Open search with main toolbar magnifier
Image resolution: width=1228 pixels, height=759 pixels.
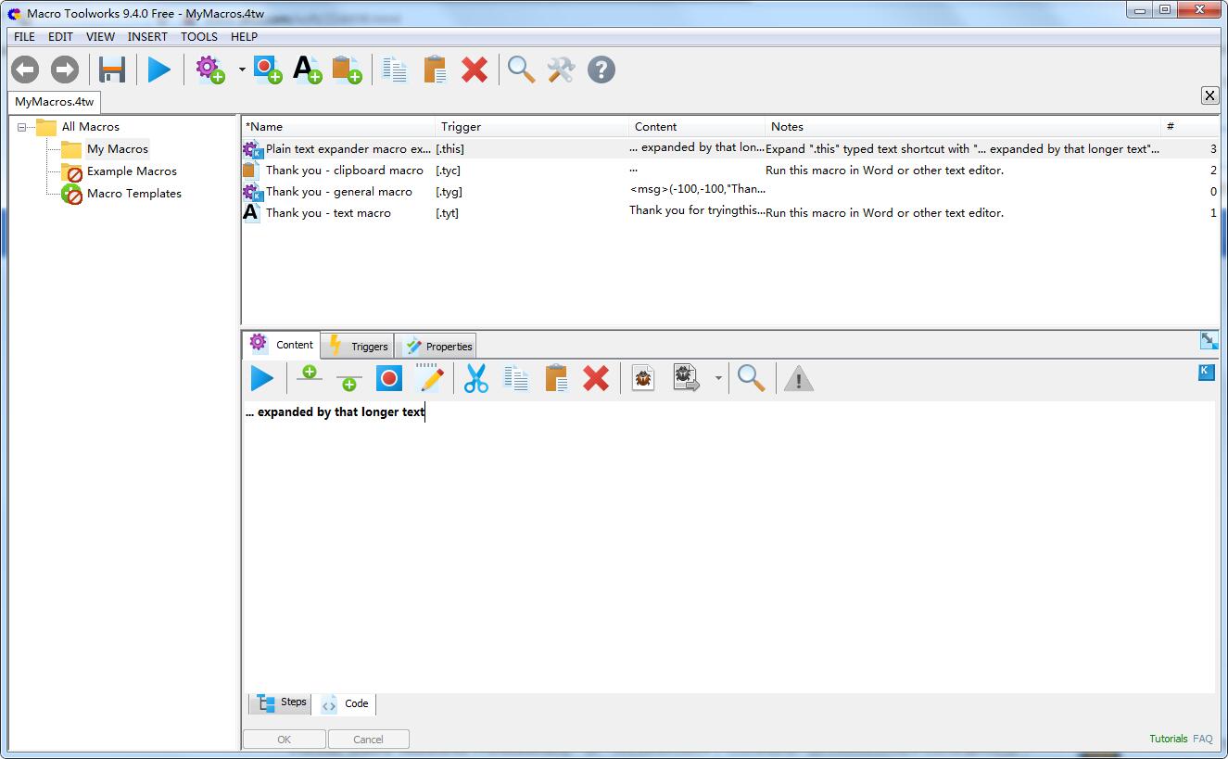tap(522, 70)
